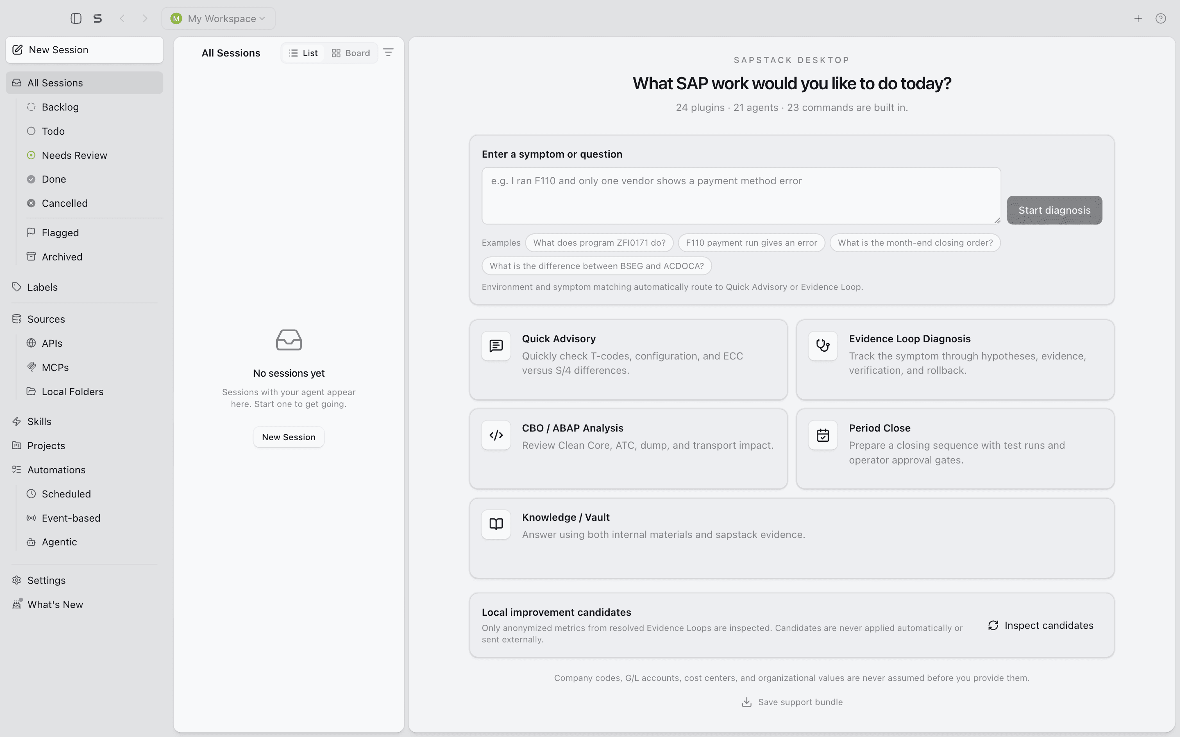Click the Knowledge / Vault book icon

coord(496,524)
